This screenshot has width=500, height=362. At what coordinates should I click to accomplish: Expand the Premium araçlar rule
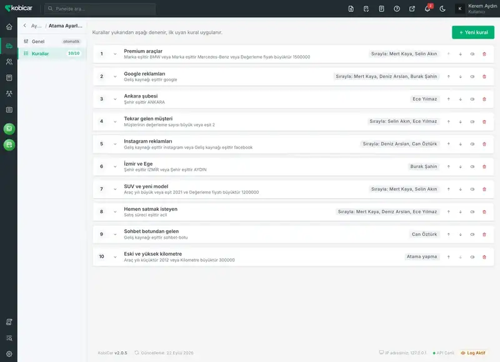[x=115, y=54]
